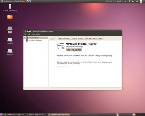
Task: Open the Applications menu in top panel
Action: point(8,1)
